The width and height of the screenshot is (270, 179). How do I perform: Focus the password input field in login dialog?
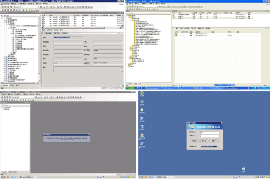pyautogui.click(x=209, y=136)
